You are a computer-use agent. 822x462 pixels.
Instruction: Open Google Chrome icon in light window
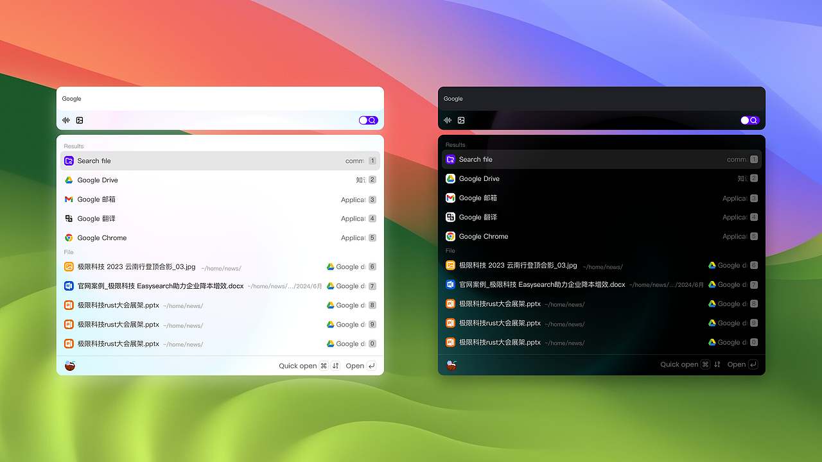[69, 238]
